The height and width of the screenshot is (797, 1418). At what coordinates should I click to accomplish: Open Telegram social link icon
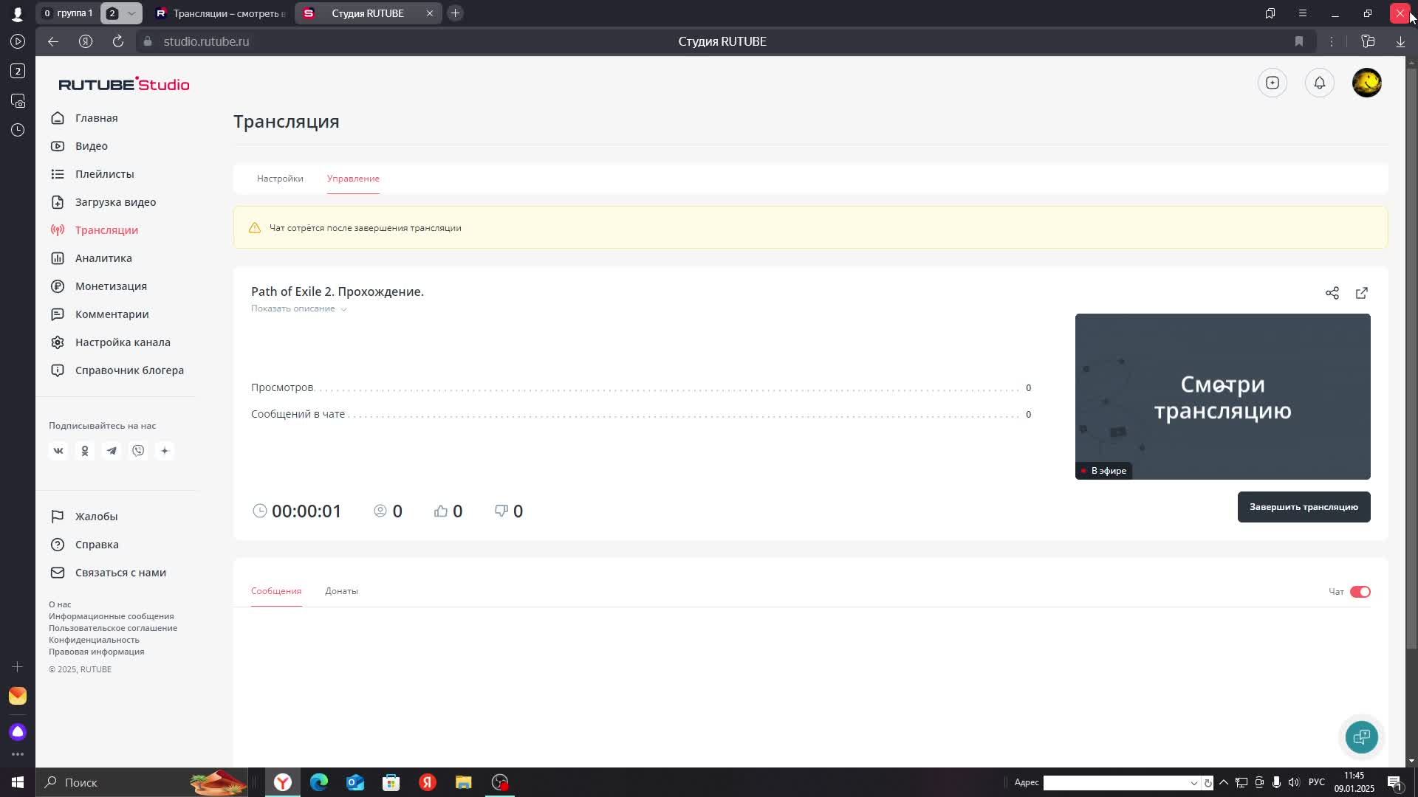point(112,451)
